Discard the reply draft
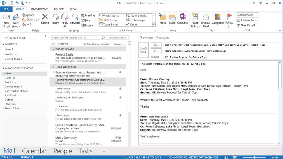This screenshot has width=283, height=159. [x=162, y=38]
